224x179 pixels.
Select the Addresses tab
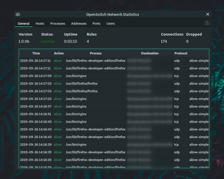tap(79, 24)
